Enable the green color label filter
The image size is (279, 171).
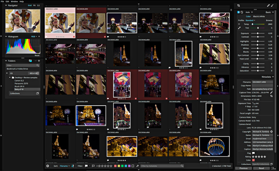point(122,166)
